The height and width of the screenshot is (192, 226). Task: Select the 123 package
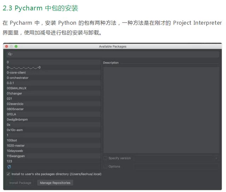tap(54, 161)
